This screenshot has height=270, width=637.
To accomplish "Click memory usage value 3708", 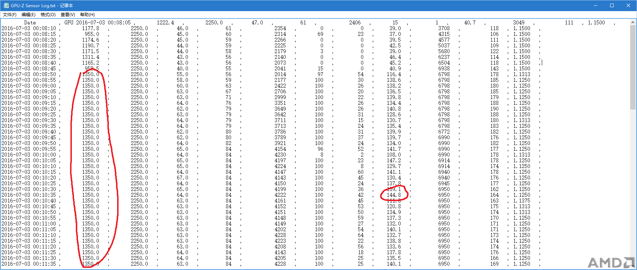I will coord(444,28).
